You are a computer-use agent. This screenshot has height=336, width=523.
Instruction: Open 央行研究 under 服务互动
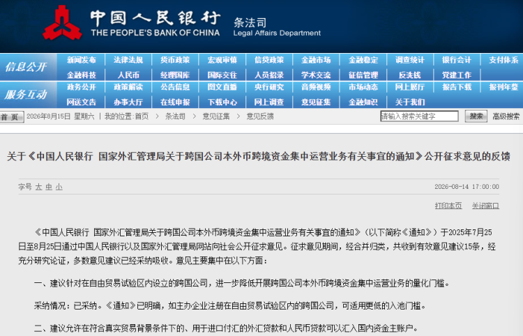point(269,87)
